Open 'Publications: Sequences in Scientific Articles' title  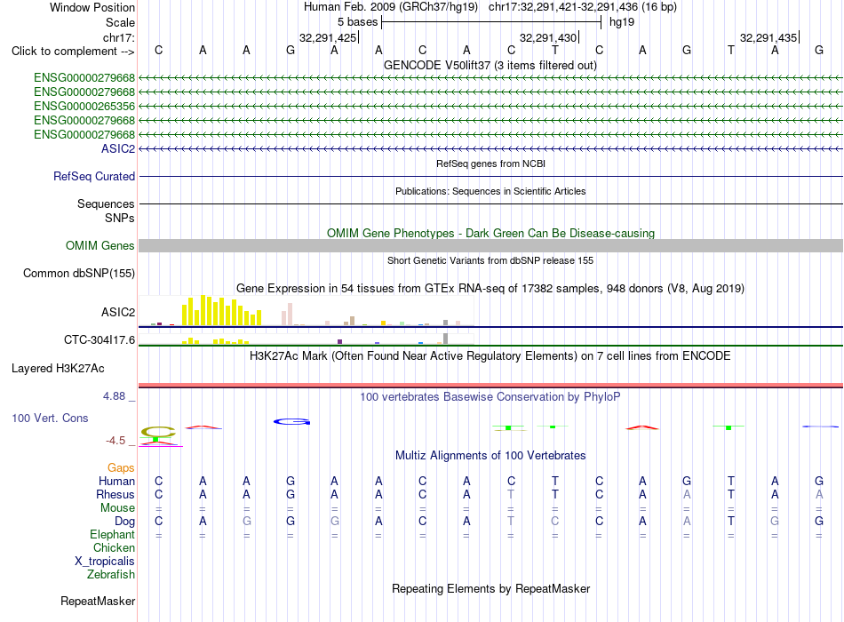click(x=490, y=191)
